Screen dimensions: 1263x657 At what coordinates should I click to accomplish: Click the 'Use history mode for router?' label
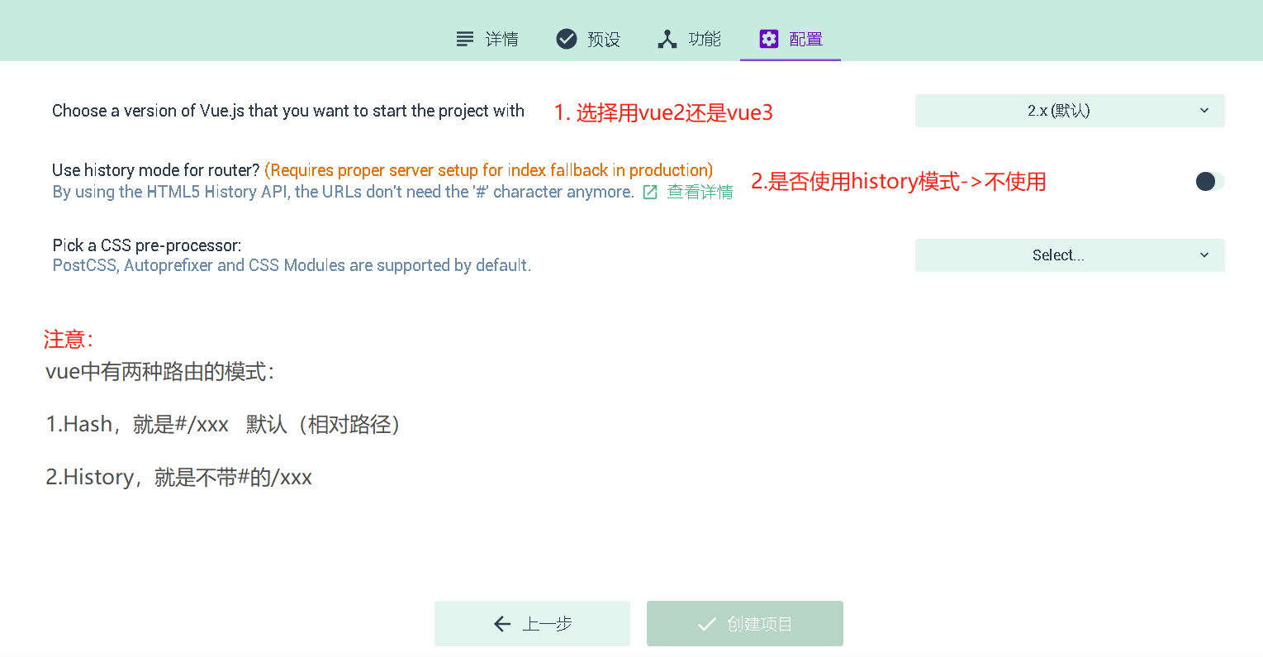point(156,170)
